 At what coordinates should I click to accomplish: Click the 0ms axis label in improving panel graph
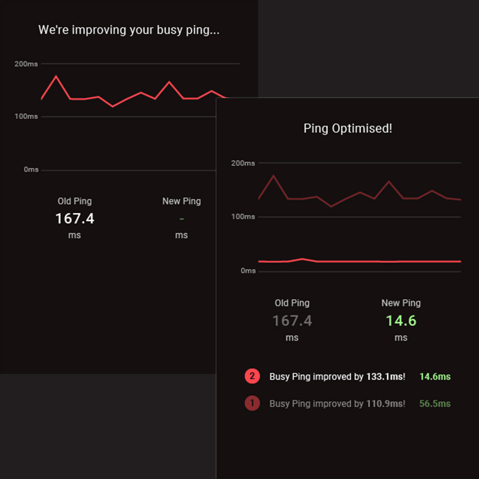(x=31, y=169)
